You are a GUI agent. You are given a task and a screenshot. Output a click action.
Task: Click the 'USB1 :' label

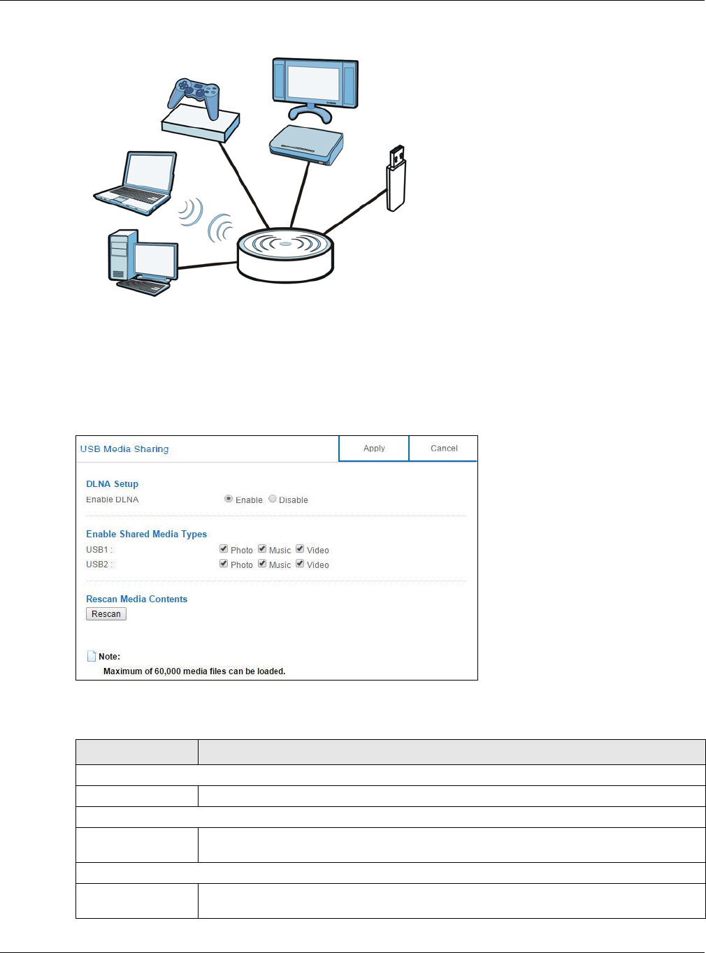click(x=99, y=550)
